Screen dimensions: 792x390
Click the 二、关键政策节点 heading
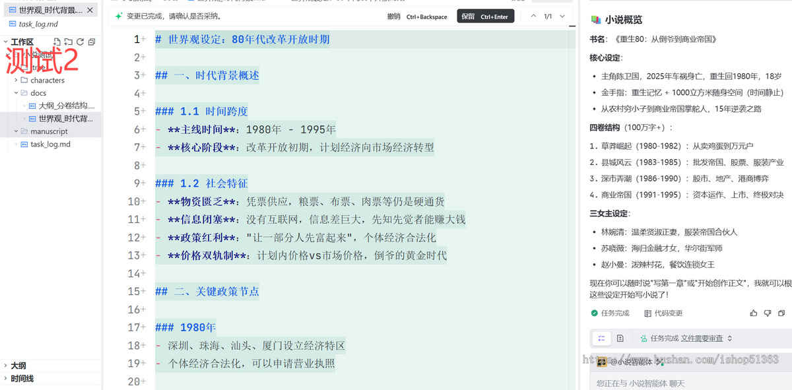(207, 291)
